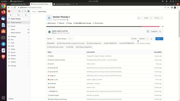Expand the Monitor menu
The height and width of the screenshot is (101, 180).
(19, 59)
